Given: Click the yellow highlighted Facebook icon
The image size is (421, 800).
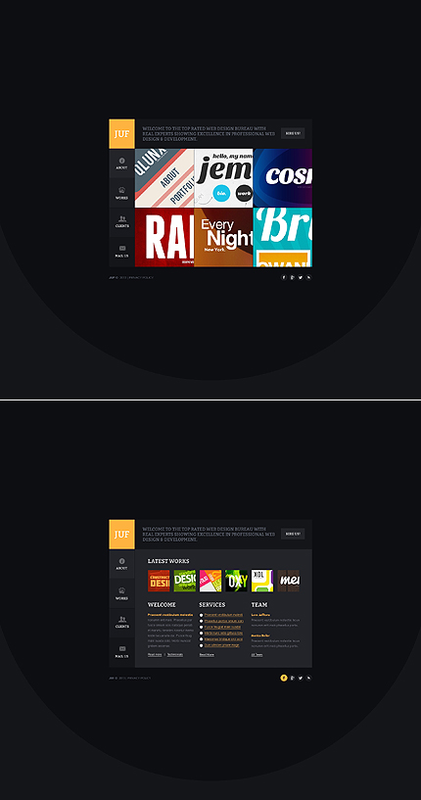Looking at the screenshot, I should [x=284, y=678].
